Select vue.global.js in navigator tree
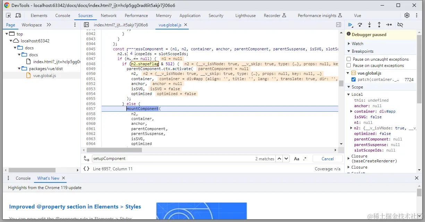Screen dimensions: 425x222 pyautogui.click(x=44, y=76)
